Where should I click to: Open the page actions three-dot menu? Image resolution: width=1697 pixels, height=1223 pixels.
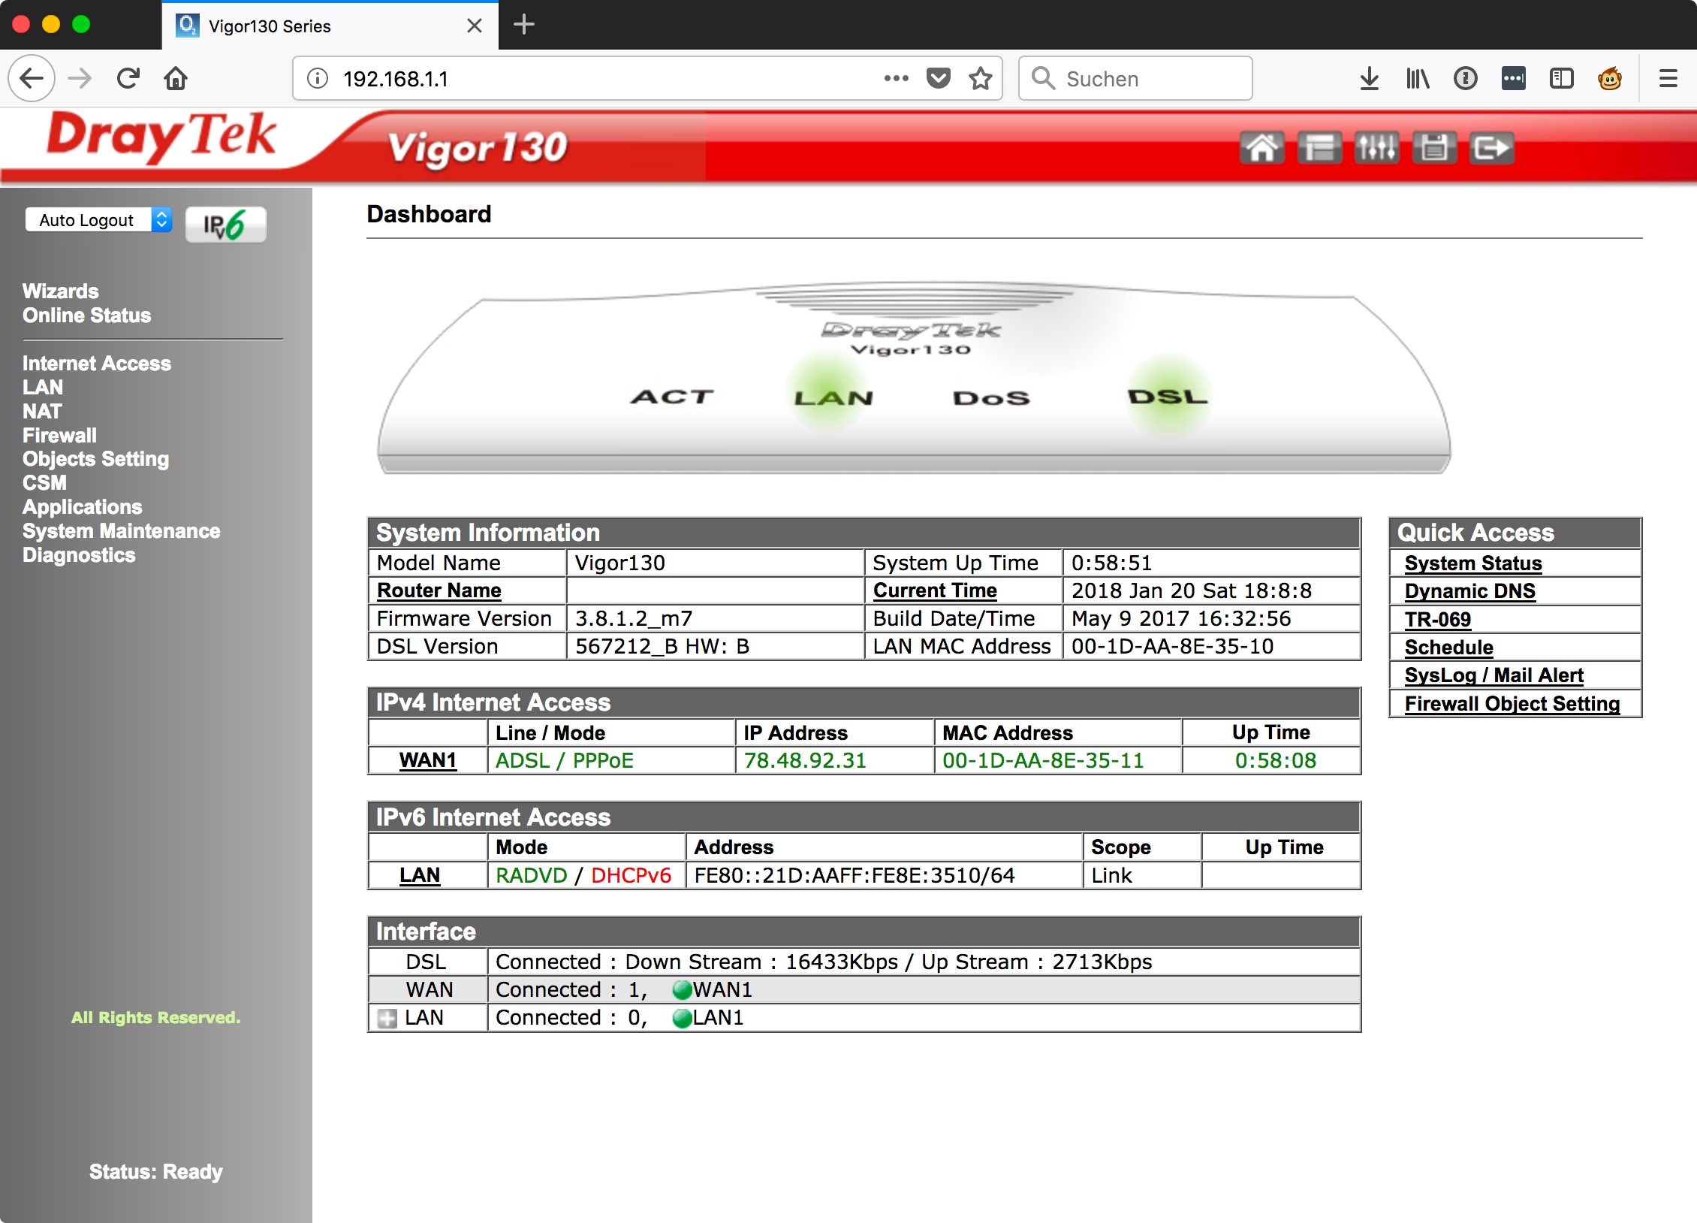click(x=896, y=78)
